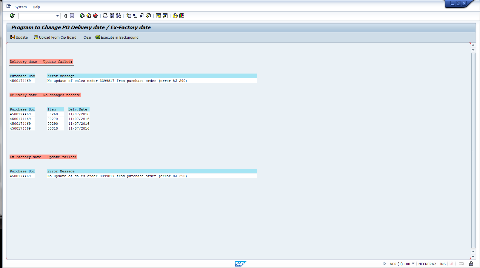480x268 pixels.
Task: Expand the NEP (1) 100 system dropdown
Action: (413, 264)
